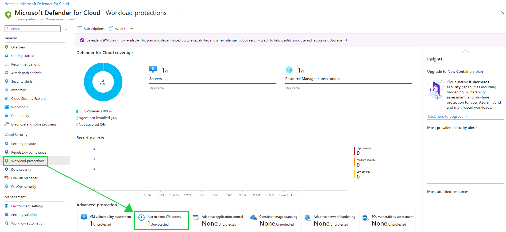The height and width of the screenshot is (232, 506).
Task: Click the Fully covered legend swatch
Action: pyautogui.click(x=77, y=111)
